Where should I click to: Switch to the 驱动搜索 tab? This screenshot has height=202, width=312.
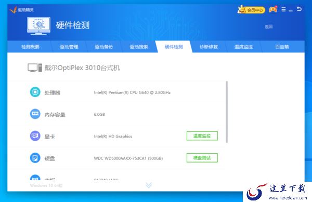(x=139, y=47)
